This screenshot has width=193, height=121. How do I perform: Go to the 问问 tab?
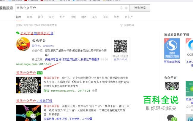(x=105, y=17)
